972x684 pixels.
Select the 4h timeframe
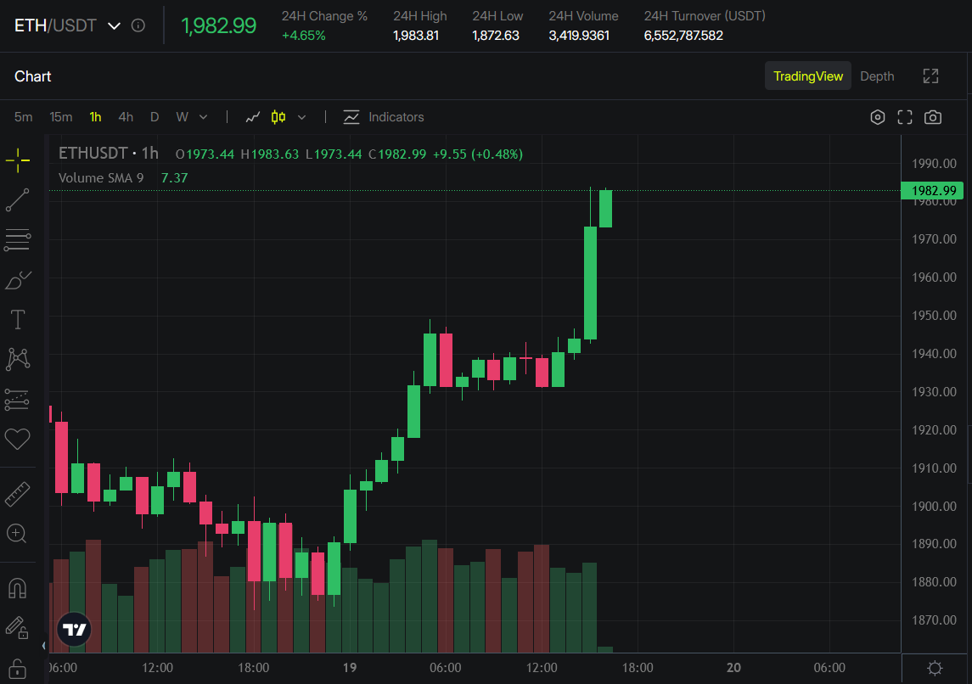(126, 117)
